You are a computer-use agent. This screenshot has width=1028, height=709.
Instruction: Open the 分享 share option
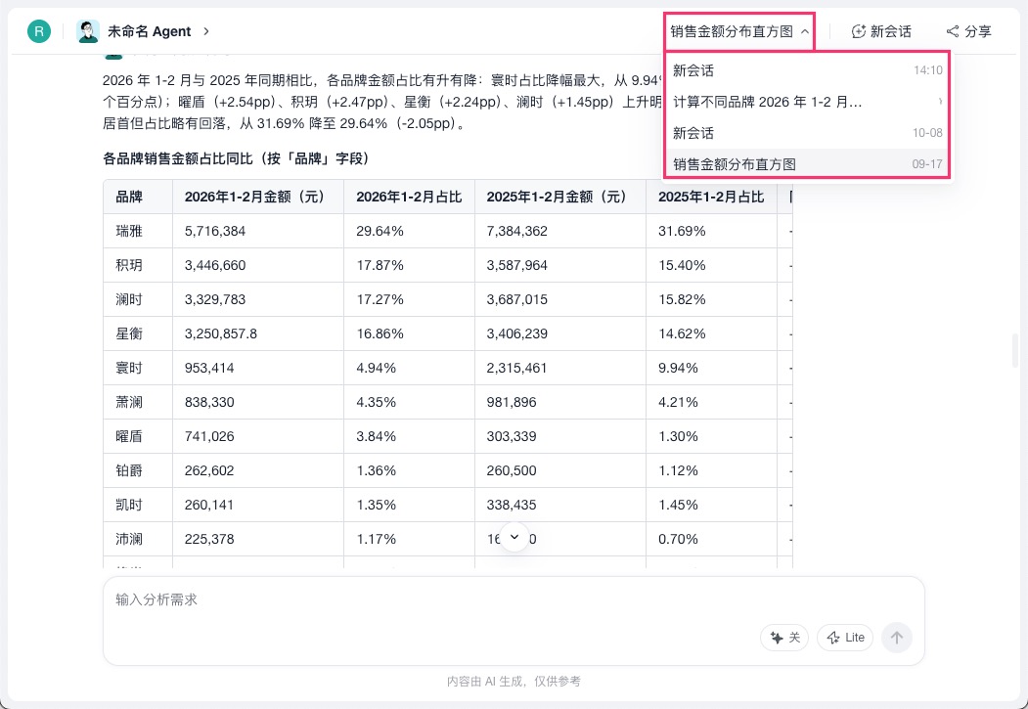[969, 31]
